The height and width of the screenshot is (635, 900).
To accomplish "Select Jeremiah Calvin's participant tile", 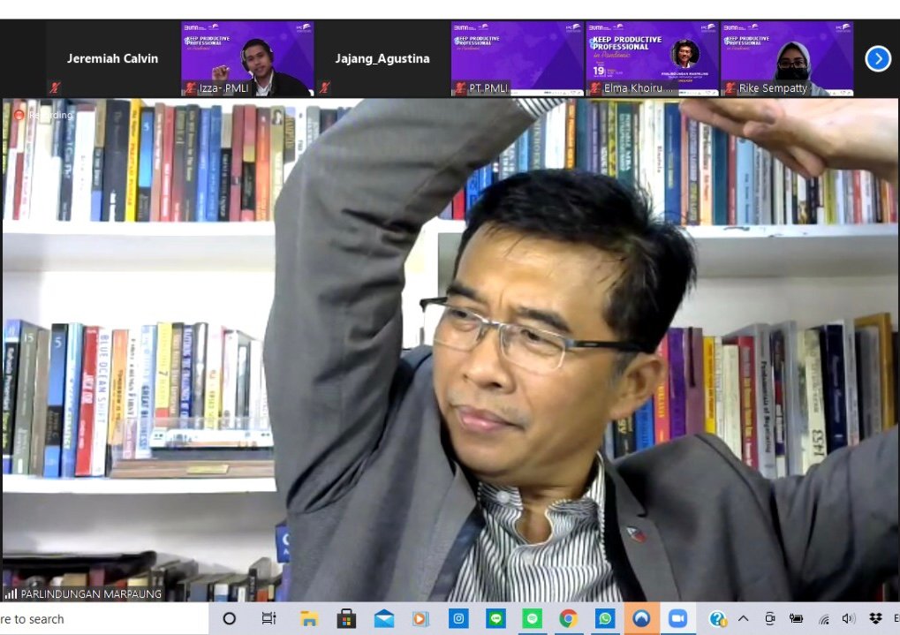I will pyautogui.click(x=112, y=58).
